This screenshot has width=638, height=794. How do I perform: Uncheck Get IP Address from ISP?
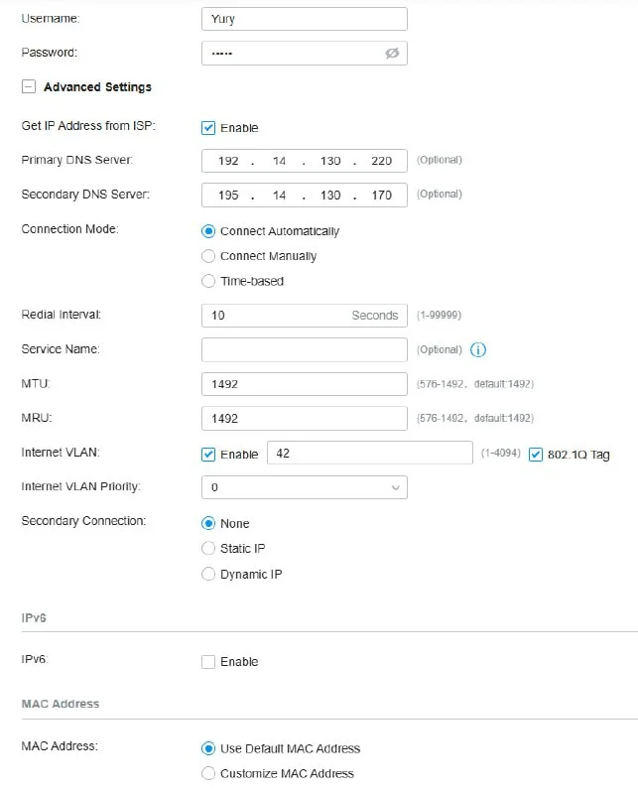(208, 128)
